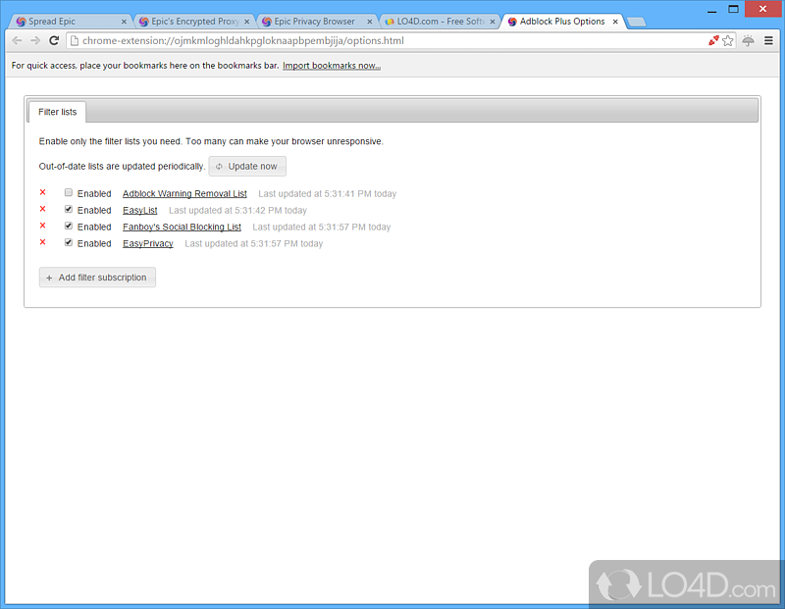785x609 pixels.
Task: Maximize the browser window
Action: click(733, 9)
